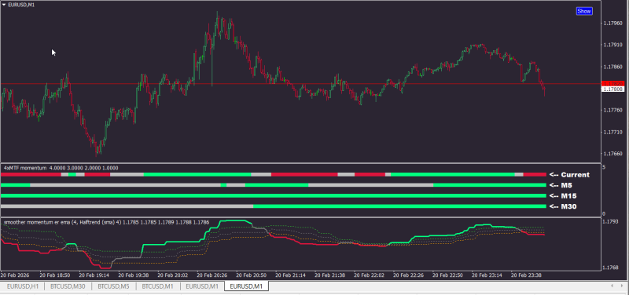Image resolution: width=629 pixels, height=295 pixels.
Task: Click the white 1.17808 current price tag
Action: click(612, 89)
